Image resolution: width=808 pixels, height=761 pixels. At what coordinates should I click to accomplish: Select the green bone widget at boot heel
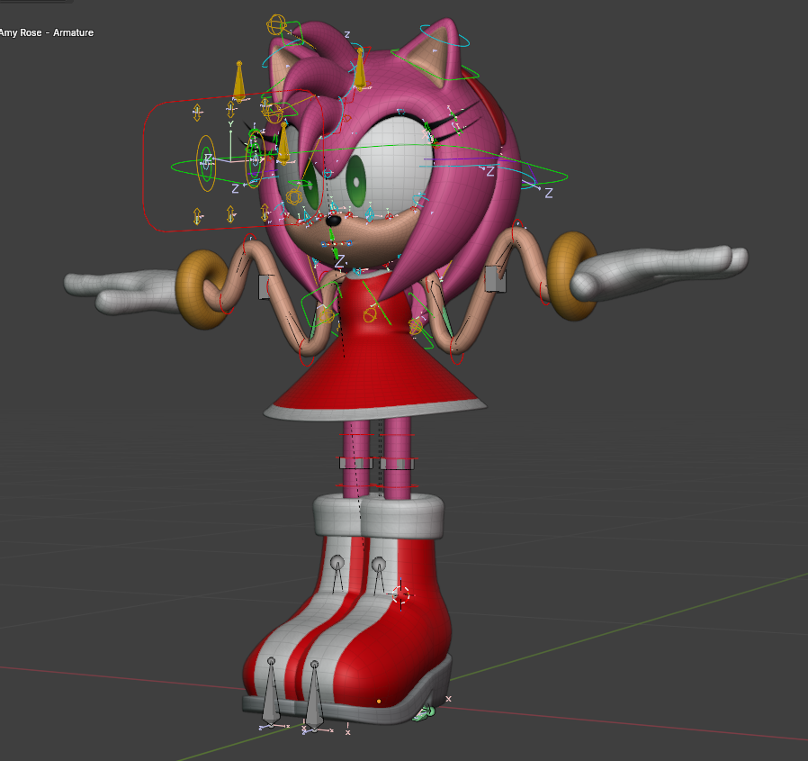pos(426,713)
